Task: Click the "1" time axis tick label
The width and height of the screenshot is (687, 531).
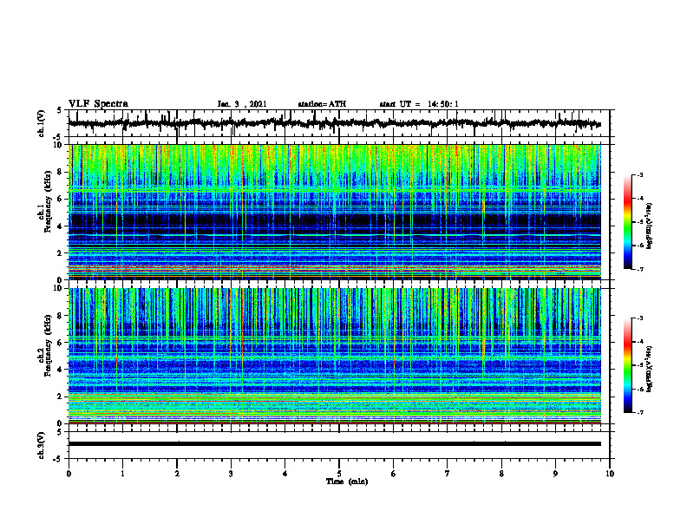Action: pos(122,474)
